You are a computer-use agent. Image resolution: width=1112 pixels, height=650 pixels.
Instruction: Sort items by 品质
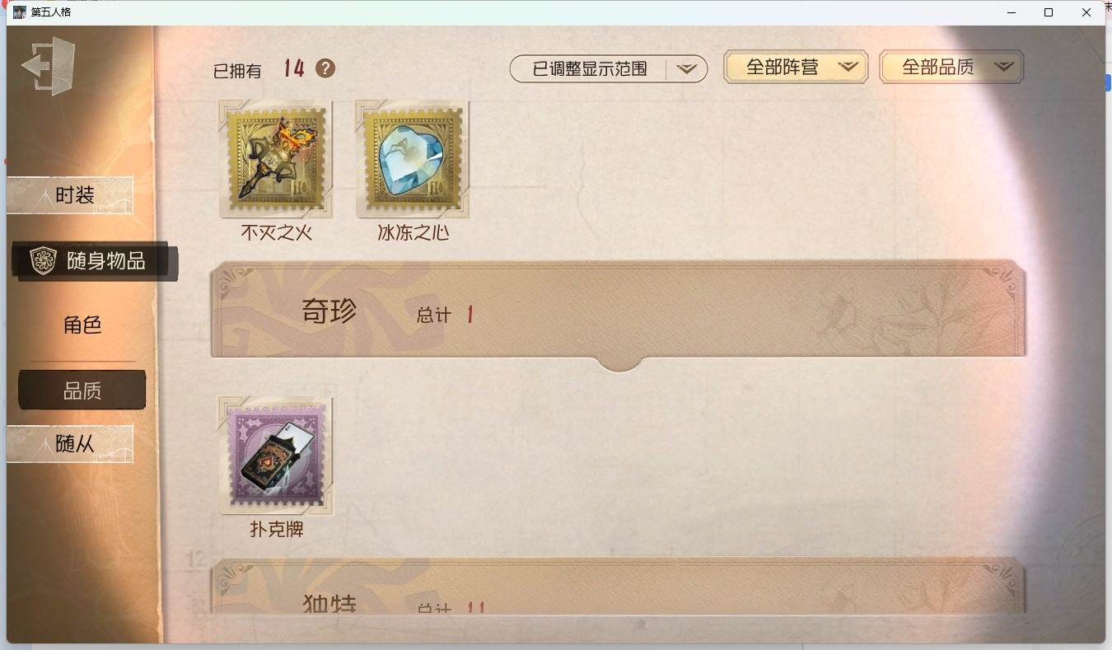pos(82,390)
